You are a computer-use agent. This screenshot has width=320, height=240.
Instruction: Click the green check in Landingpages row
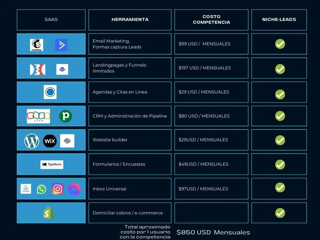point(280,69)
